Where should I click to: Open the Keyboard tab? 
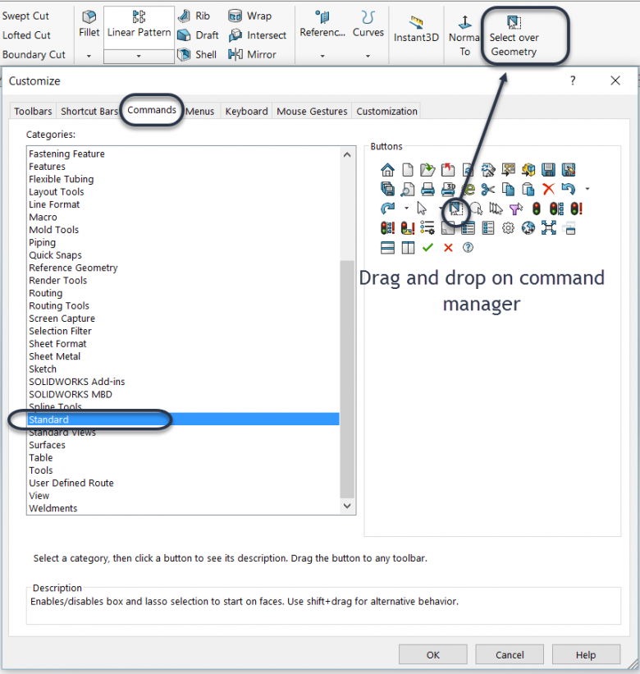(x=246, y=112)
